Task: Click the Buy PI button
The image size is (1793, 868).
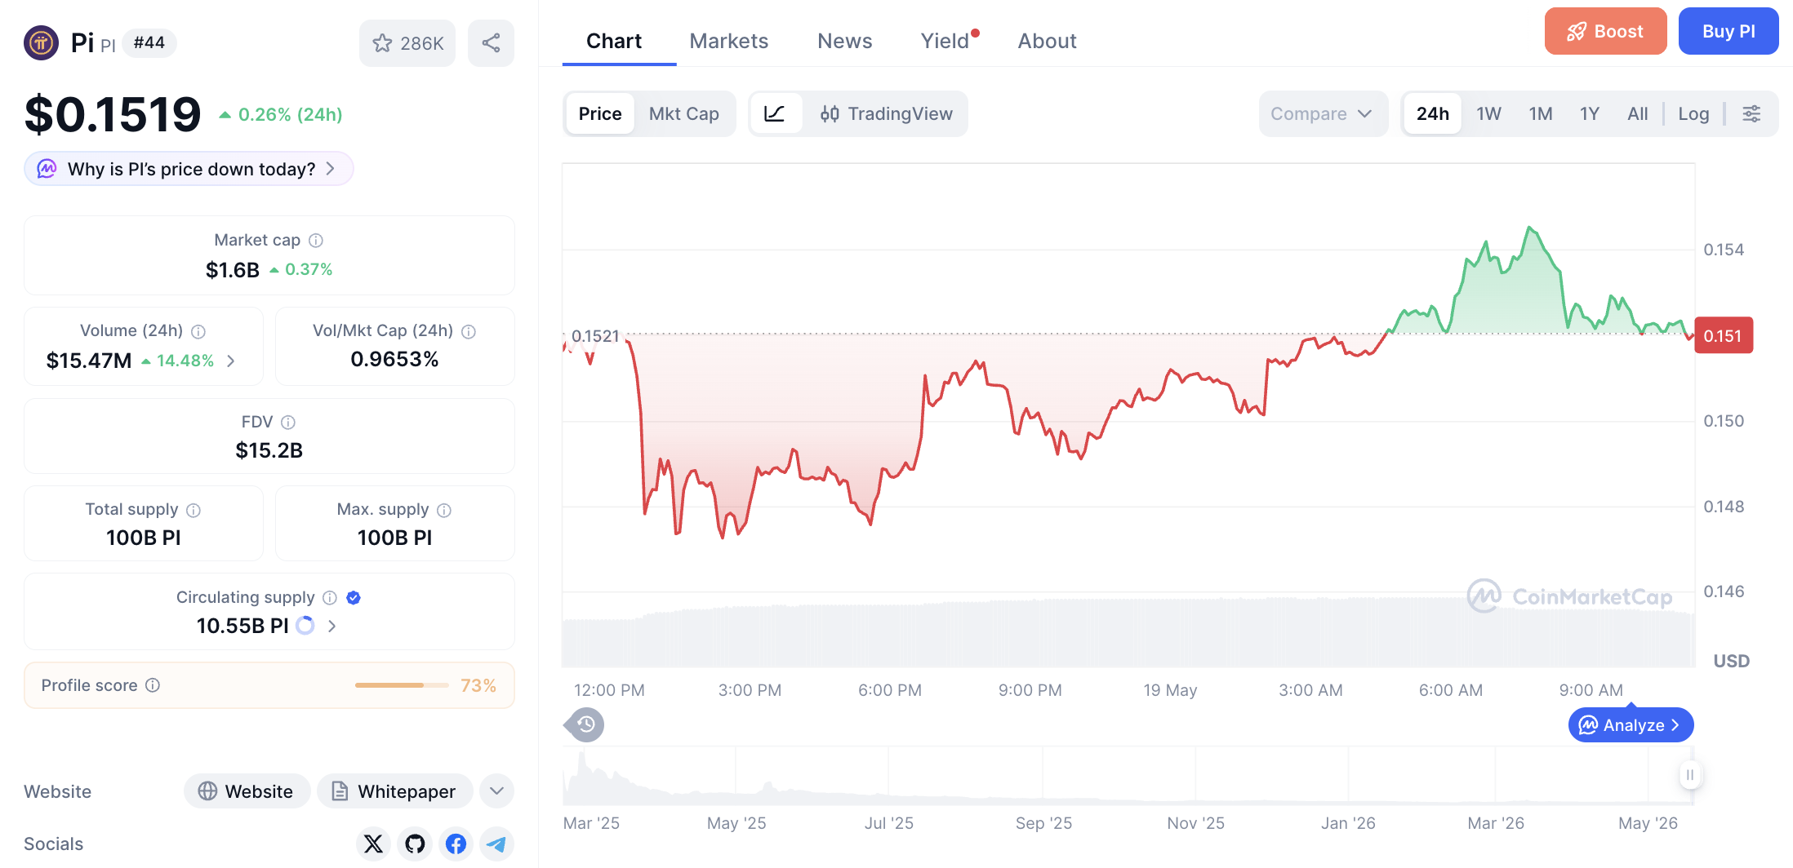Action: (x=1728, y=31)
